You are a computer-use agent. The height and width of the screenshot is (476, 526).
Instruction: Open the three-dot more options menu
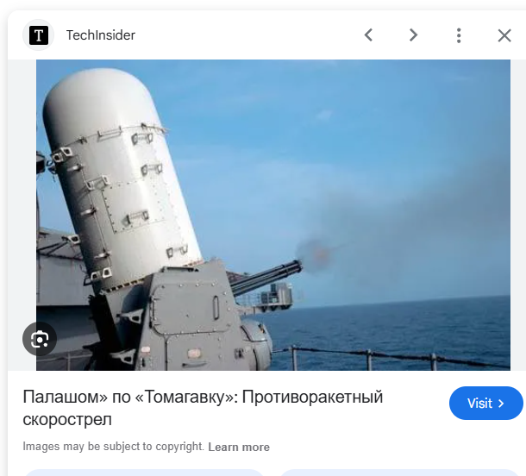tap(459, 35)
